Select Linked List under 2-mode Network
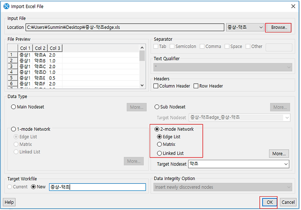The width and height of the screenshot is (301, 210). tap(159, 153)
